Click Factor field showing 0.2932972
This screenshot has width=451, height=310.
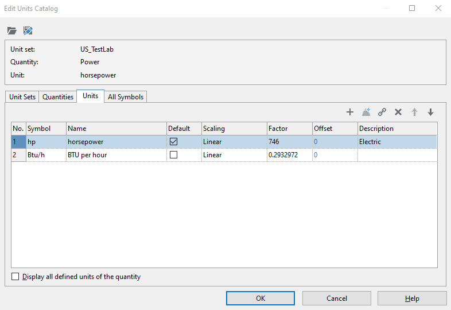[289, 155]
